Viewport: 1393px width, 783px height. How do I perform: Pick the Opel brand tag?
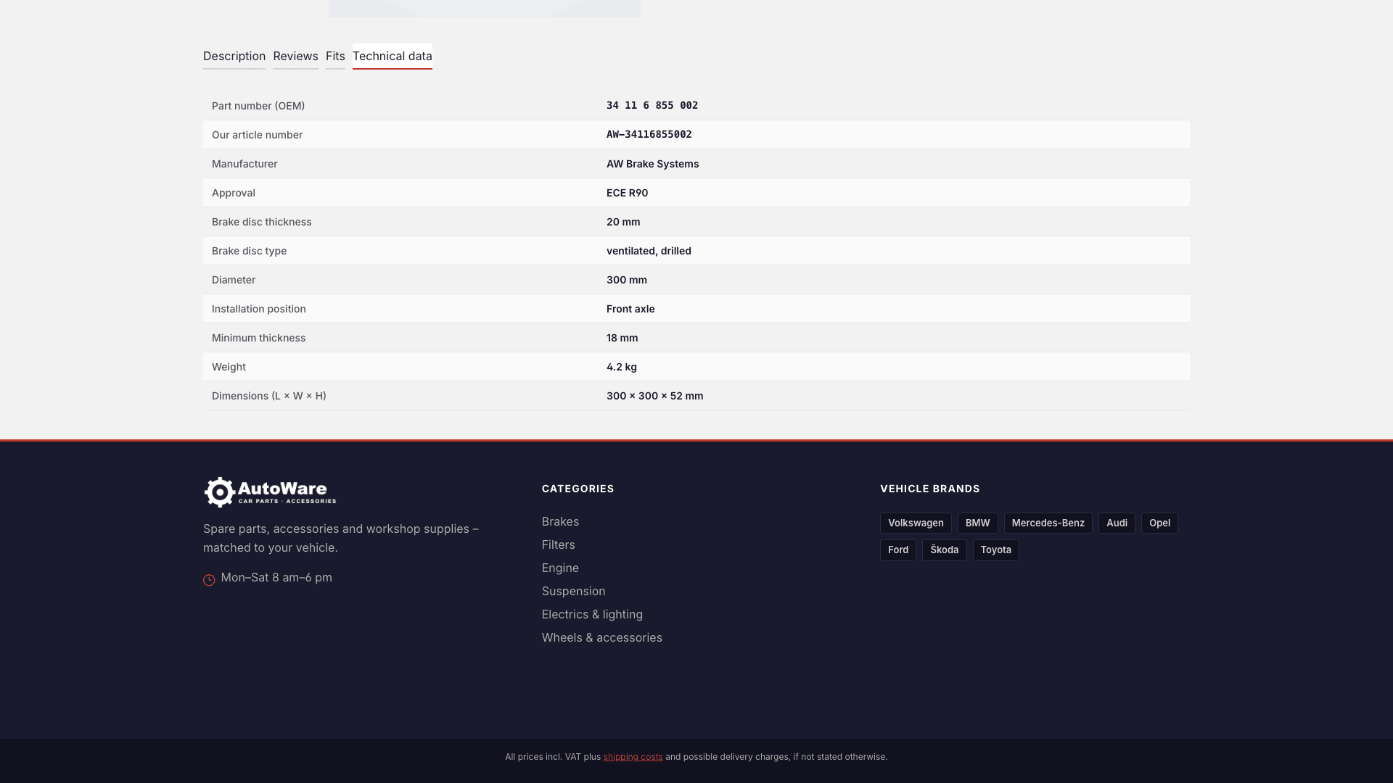point(1159,523)
